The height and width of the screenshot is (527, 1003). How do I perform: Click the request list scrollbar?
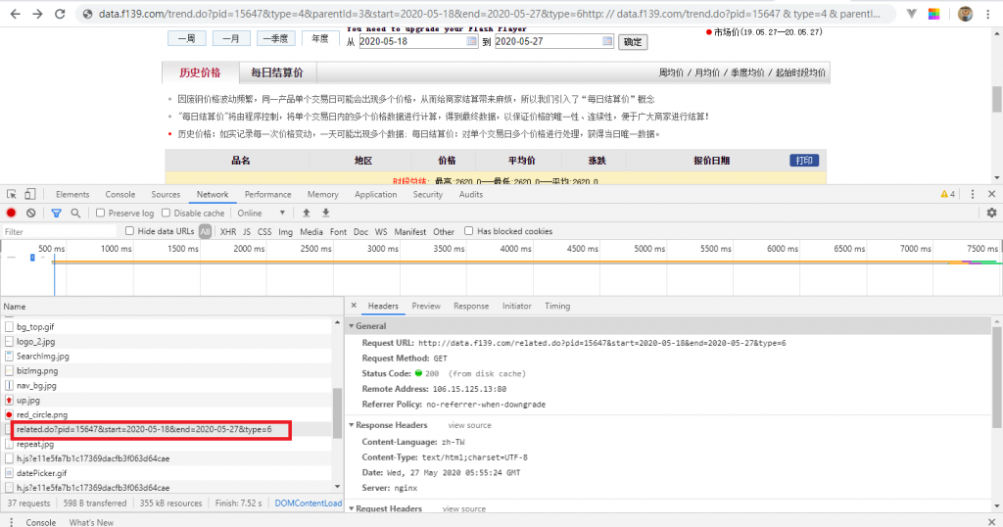tap(337, 412)
